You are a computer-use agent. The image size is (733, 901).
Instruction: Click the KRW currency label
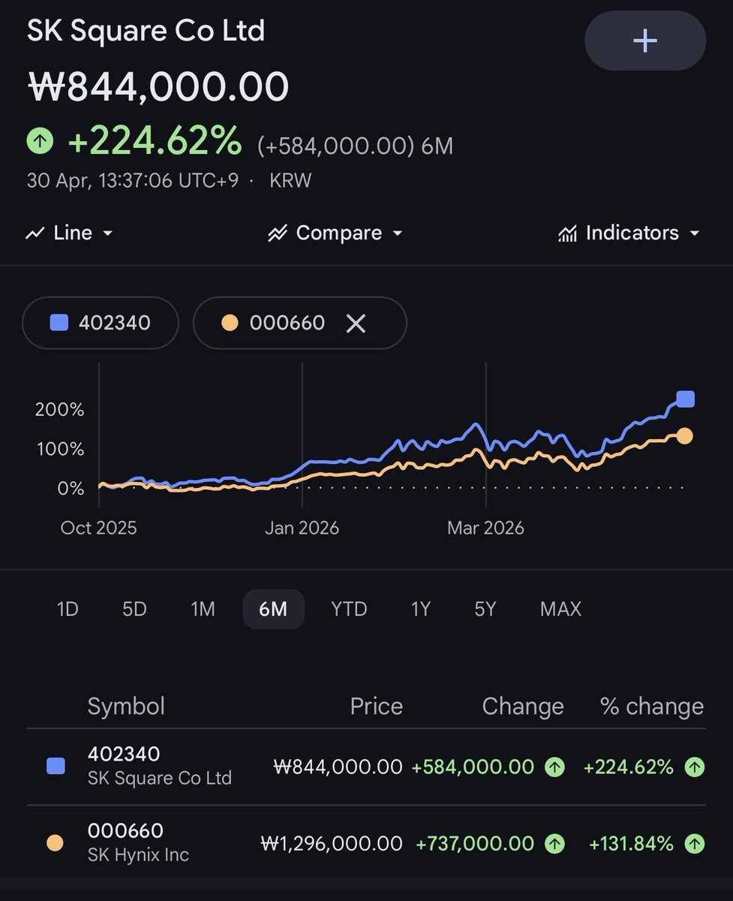(292, 181)
